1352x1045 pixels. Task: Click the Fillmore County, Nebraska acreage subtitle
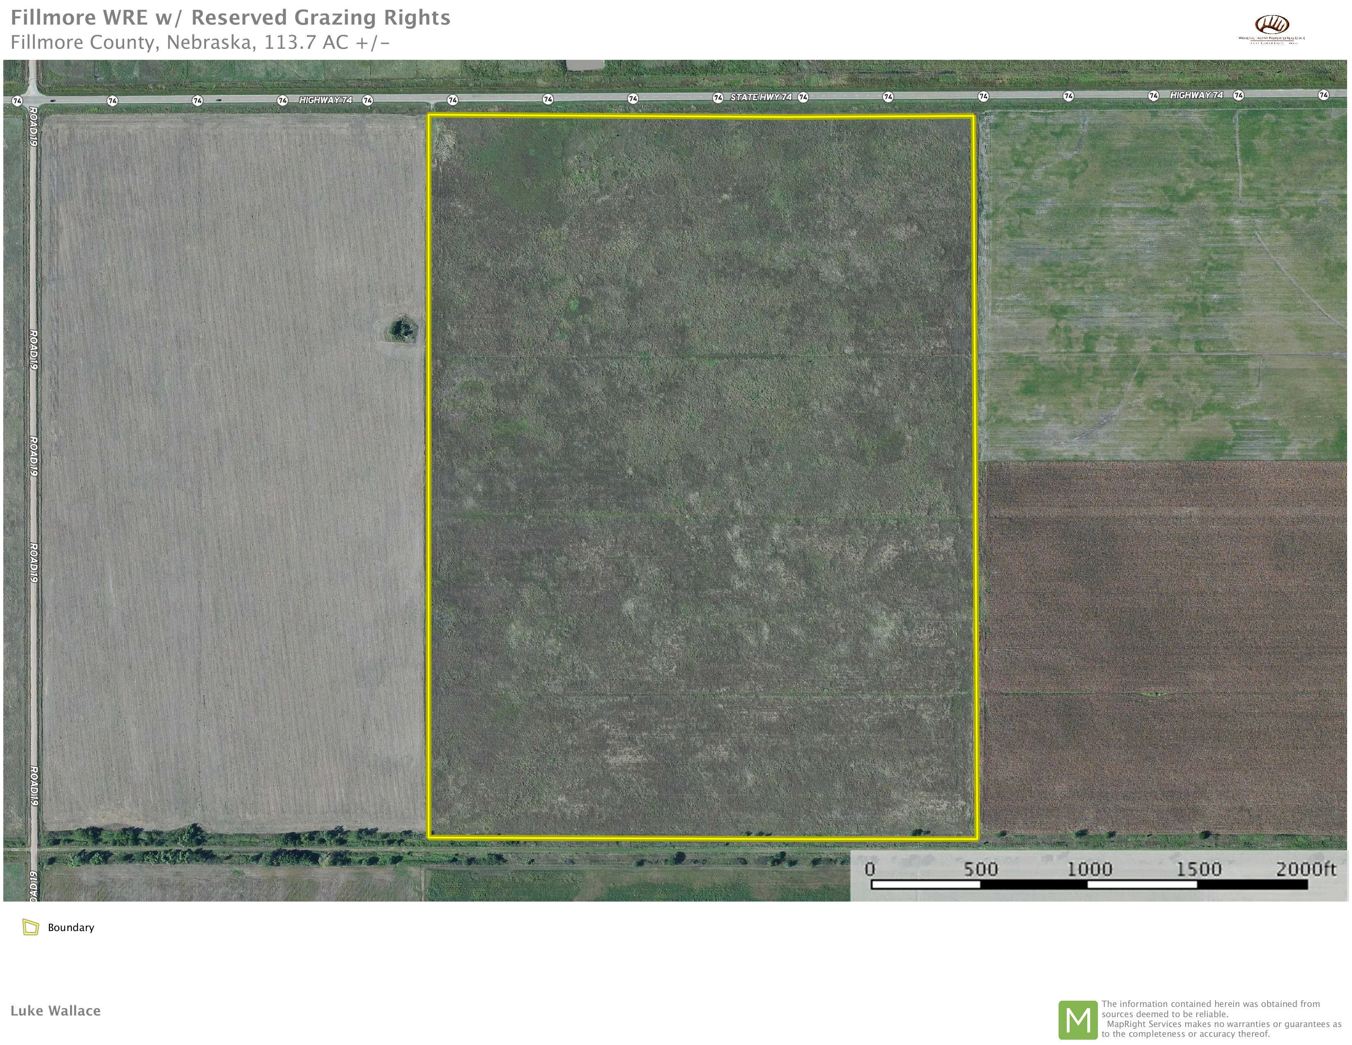[200, 42]
